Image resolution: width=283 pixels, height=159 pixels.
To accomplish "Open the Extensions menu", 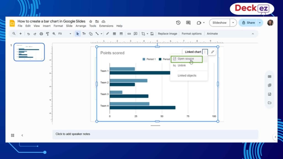I will coord(106,26).
